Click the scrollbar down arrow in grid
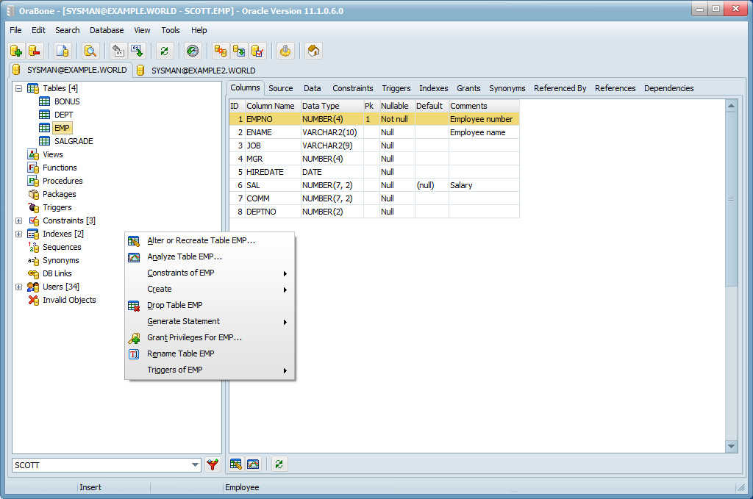Image resolution: width=753 pixels, height=499 pixels. tap(731, 446)
